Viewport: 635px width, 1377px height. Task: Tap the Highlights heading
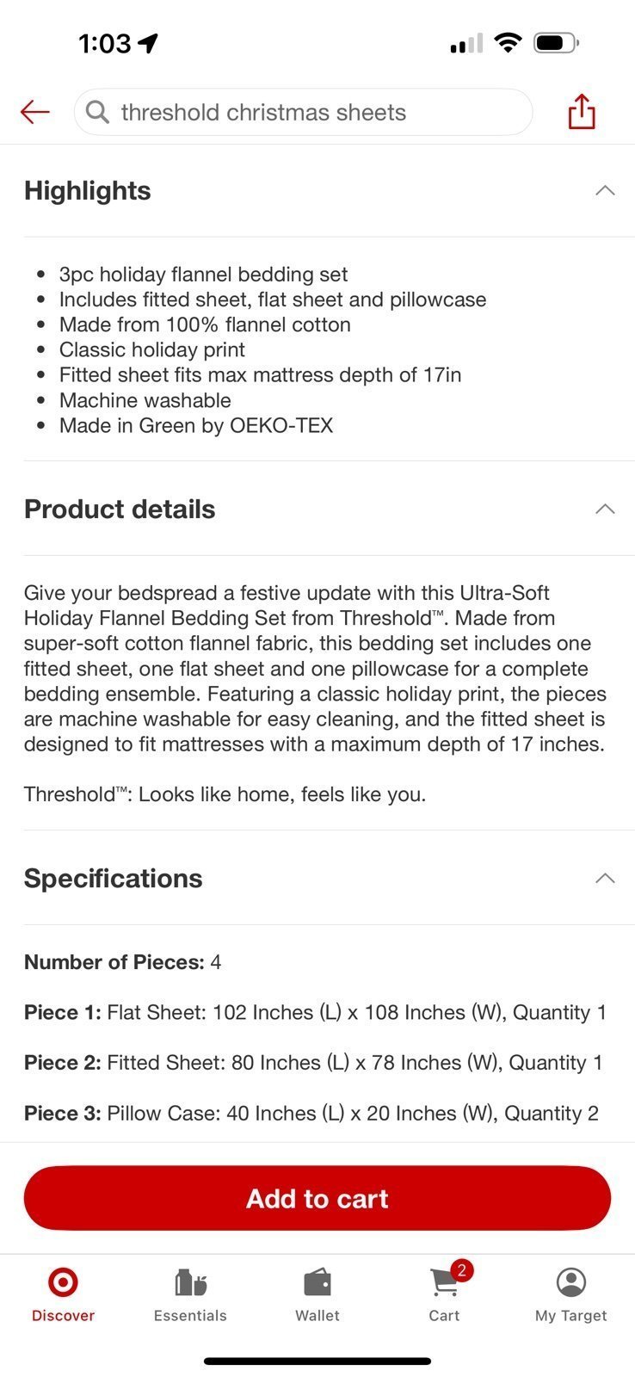tap(88, 190)
